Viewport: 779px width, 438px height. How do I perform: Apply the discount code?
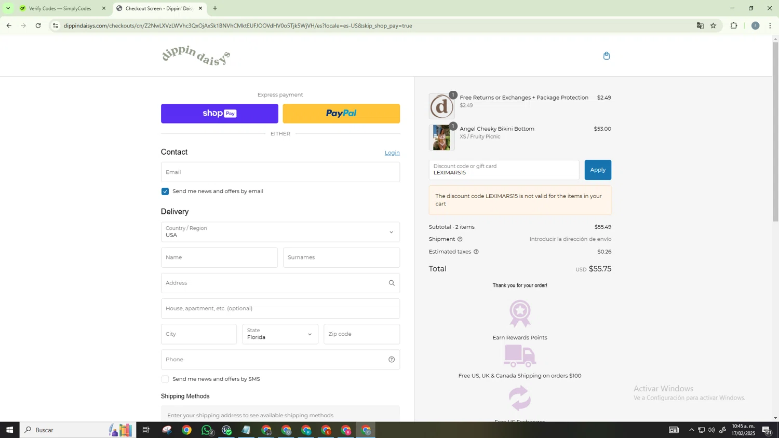pos(598,170)
